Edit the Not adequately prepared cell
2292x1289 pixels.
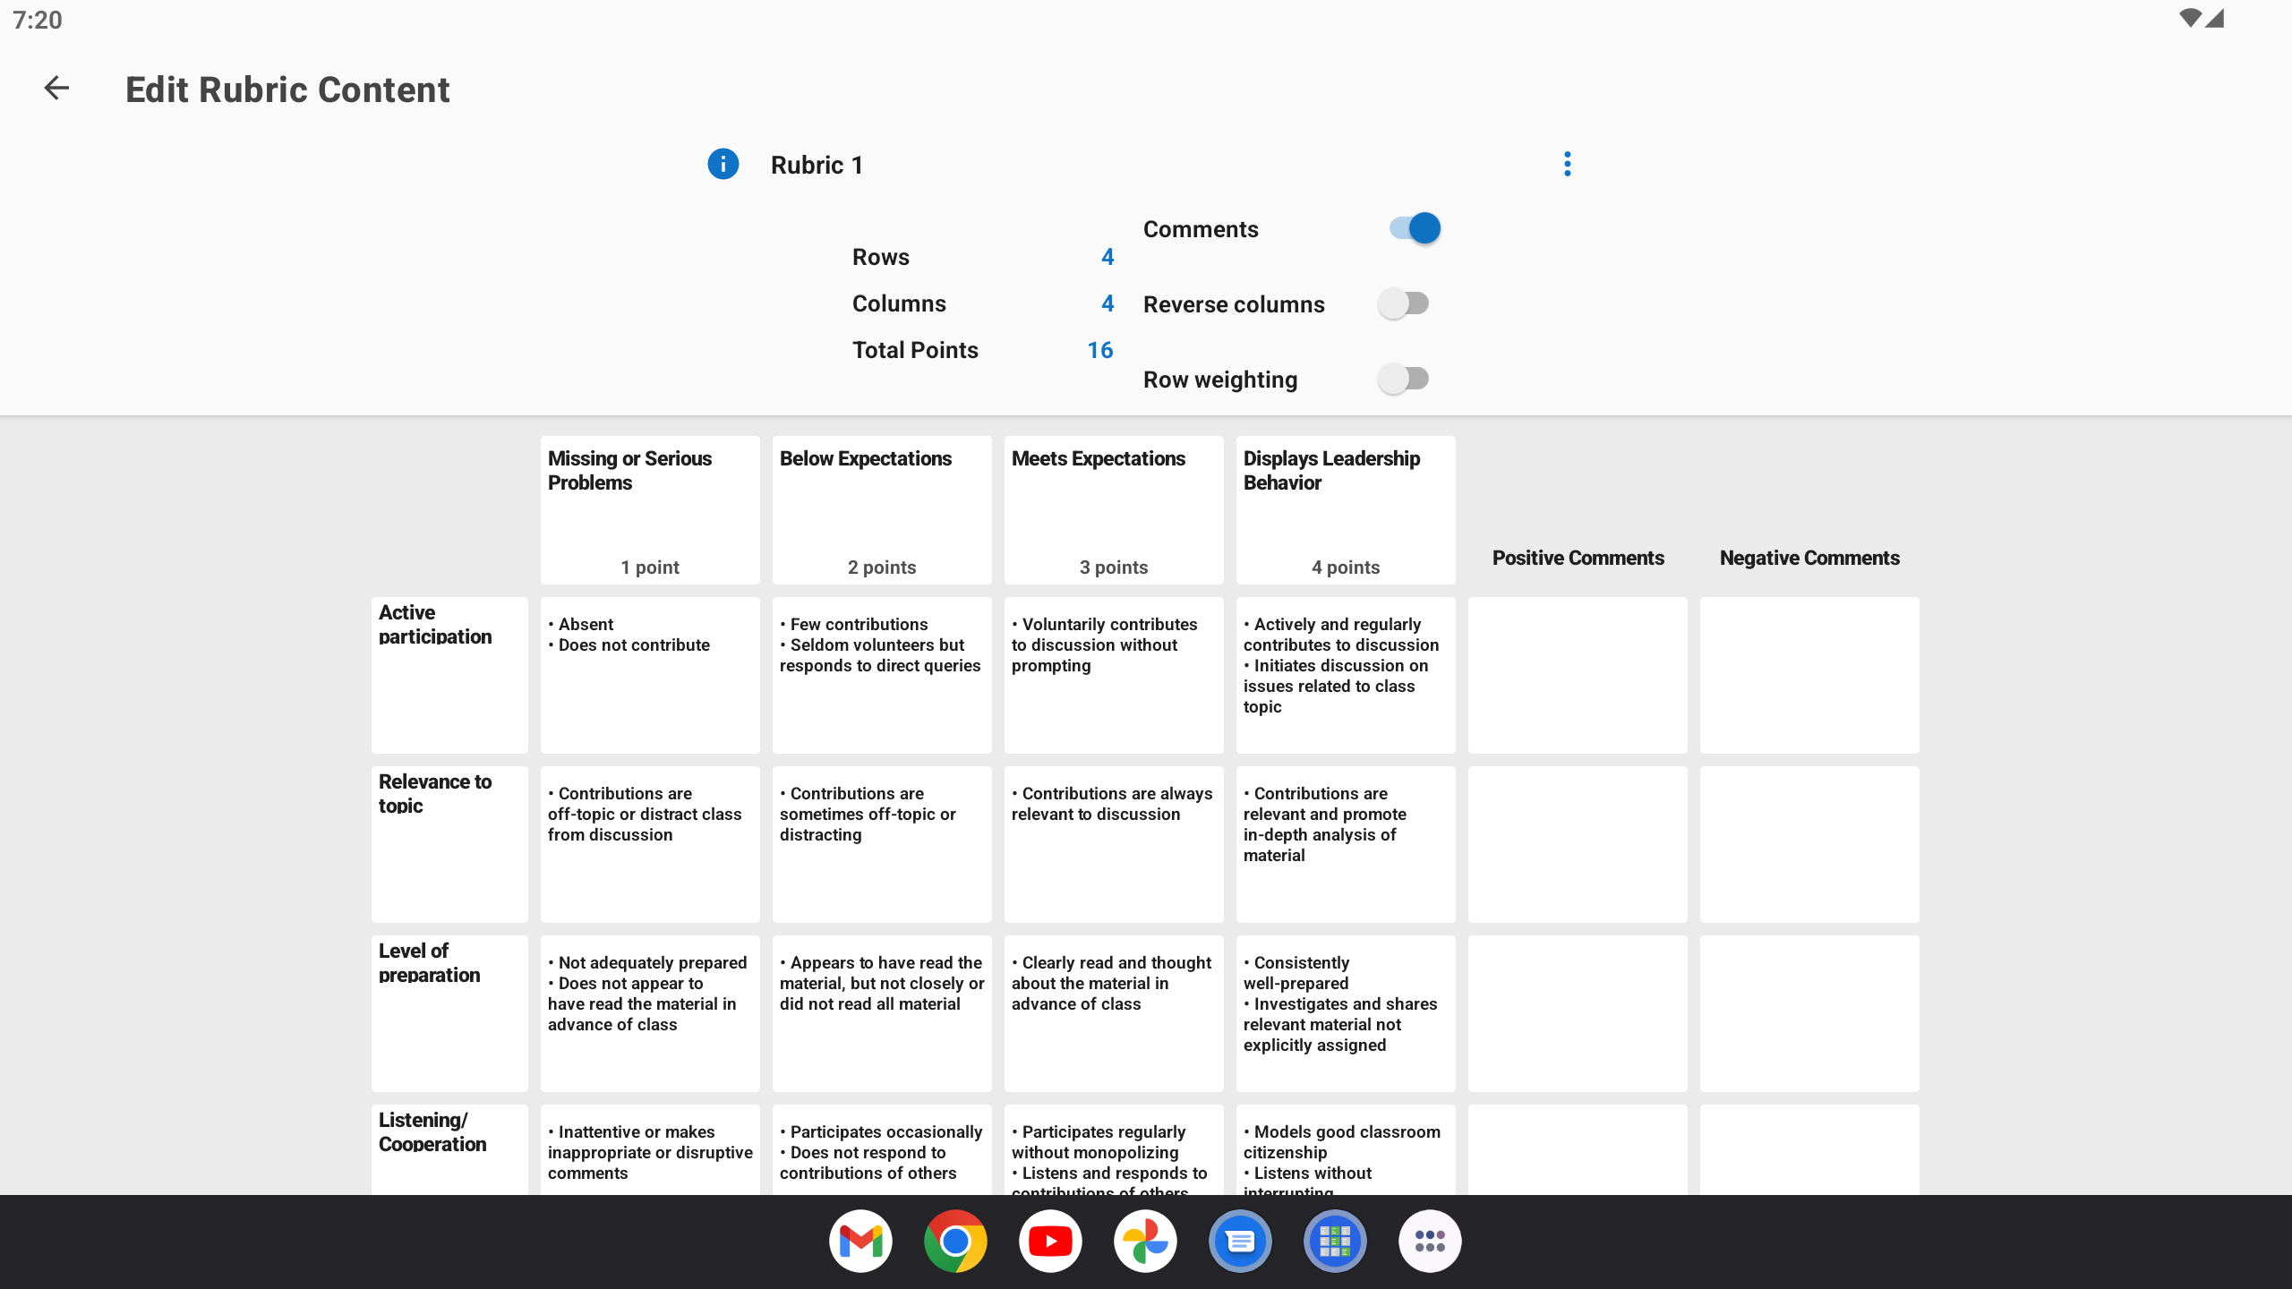point(650,1013)
